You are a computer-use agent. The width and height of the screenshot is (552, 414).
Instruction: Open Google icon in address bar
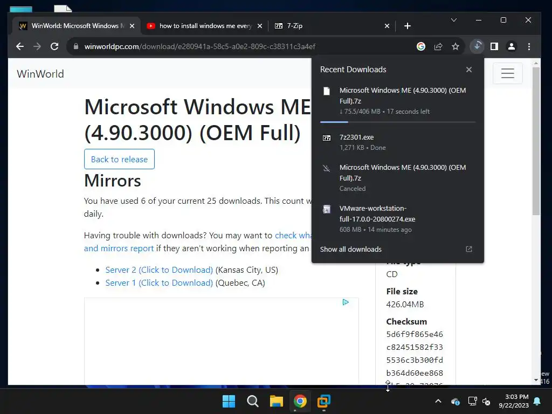point(420,46)
